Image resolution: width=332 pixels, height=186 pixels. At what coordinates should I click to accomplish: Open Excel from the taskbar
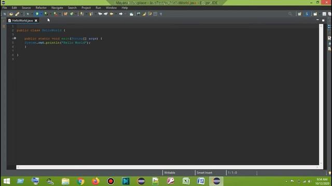(x=186, y=181)
